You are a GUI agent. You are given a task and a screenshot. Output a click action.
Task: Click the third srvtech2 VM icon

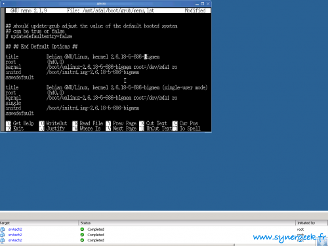click(x=3, y=240)
